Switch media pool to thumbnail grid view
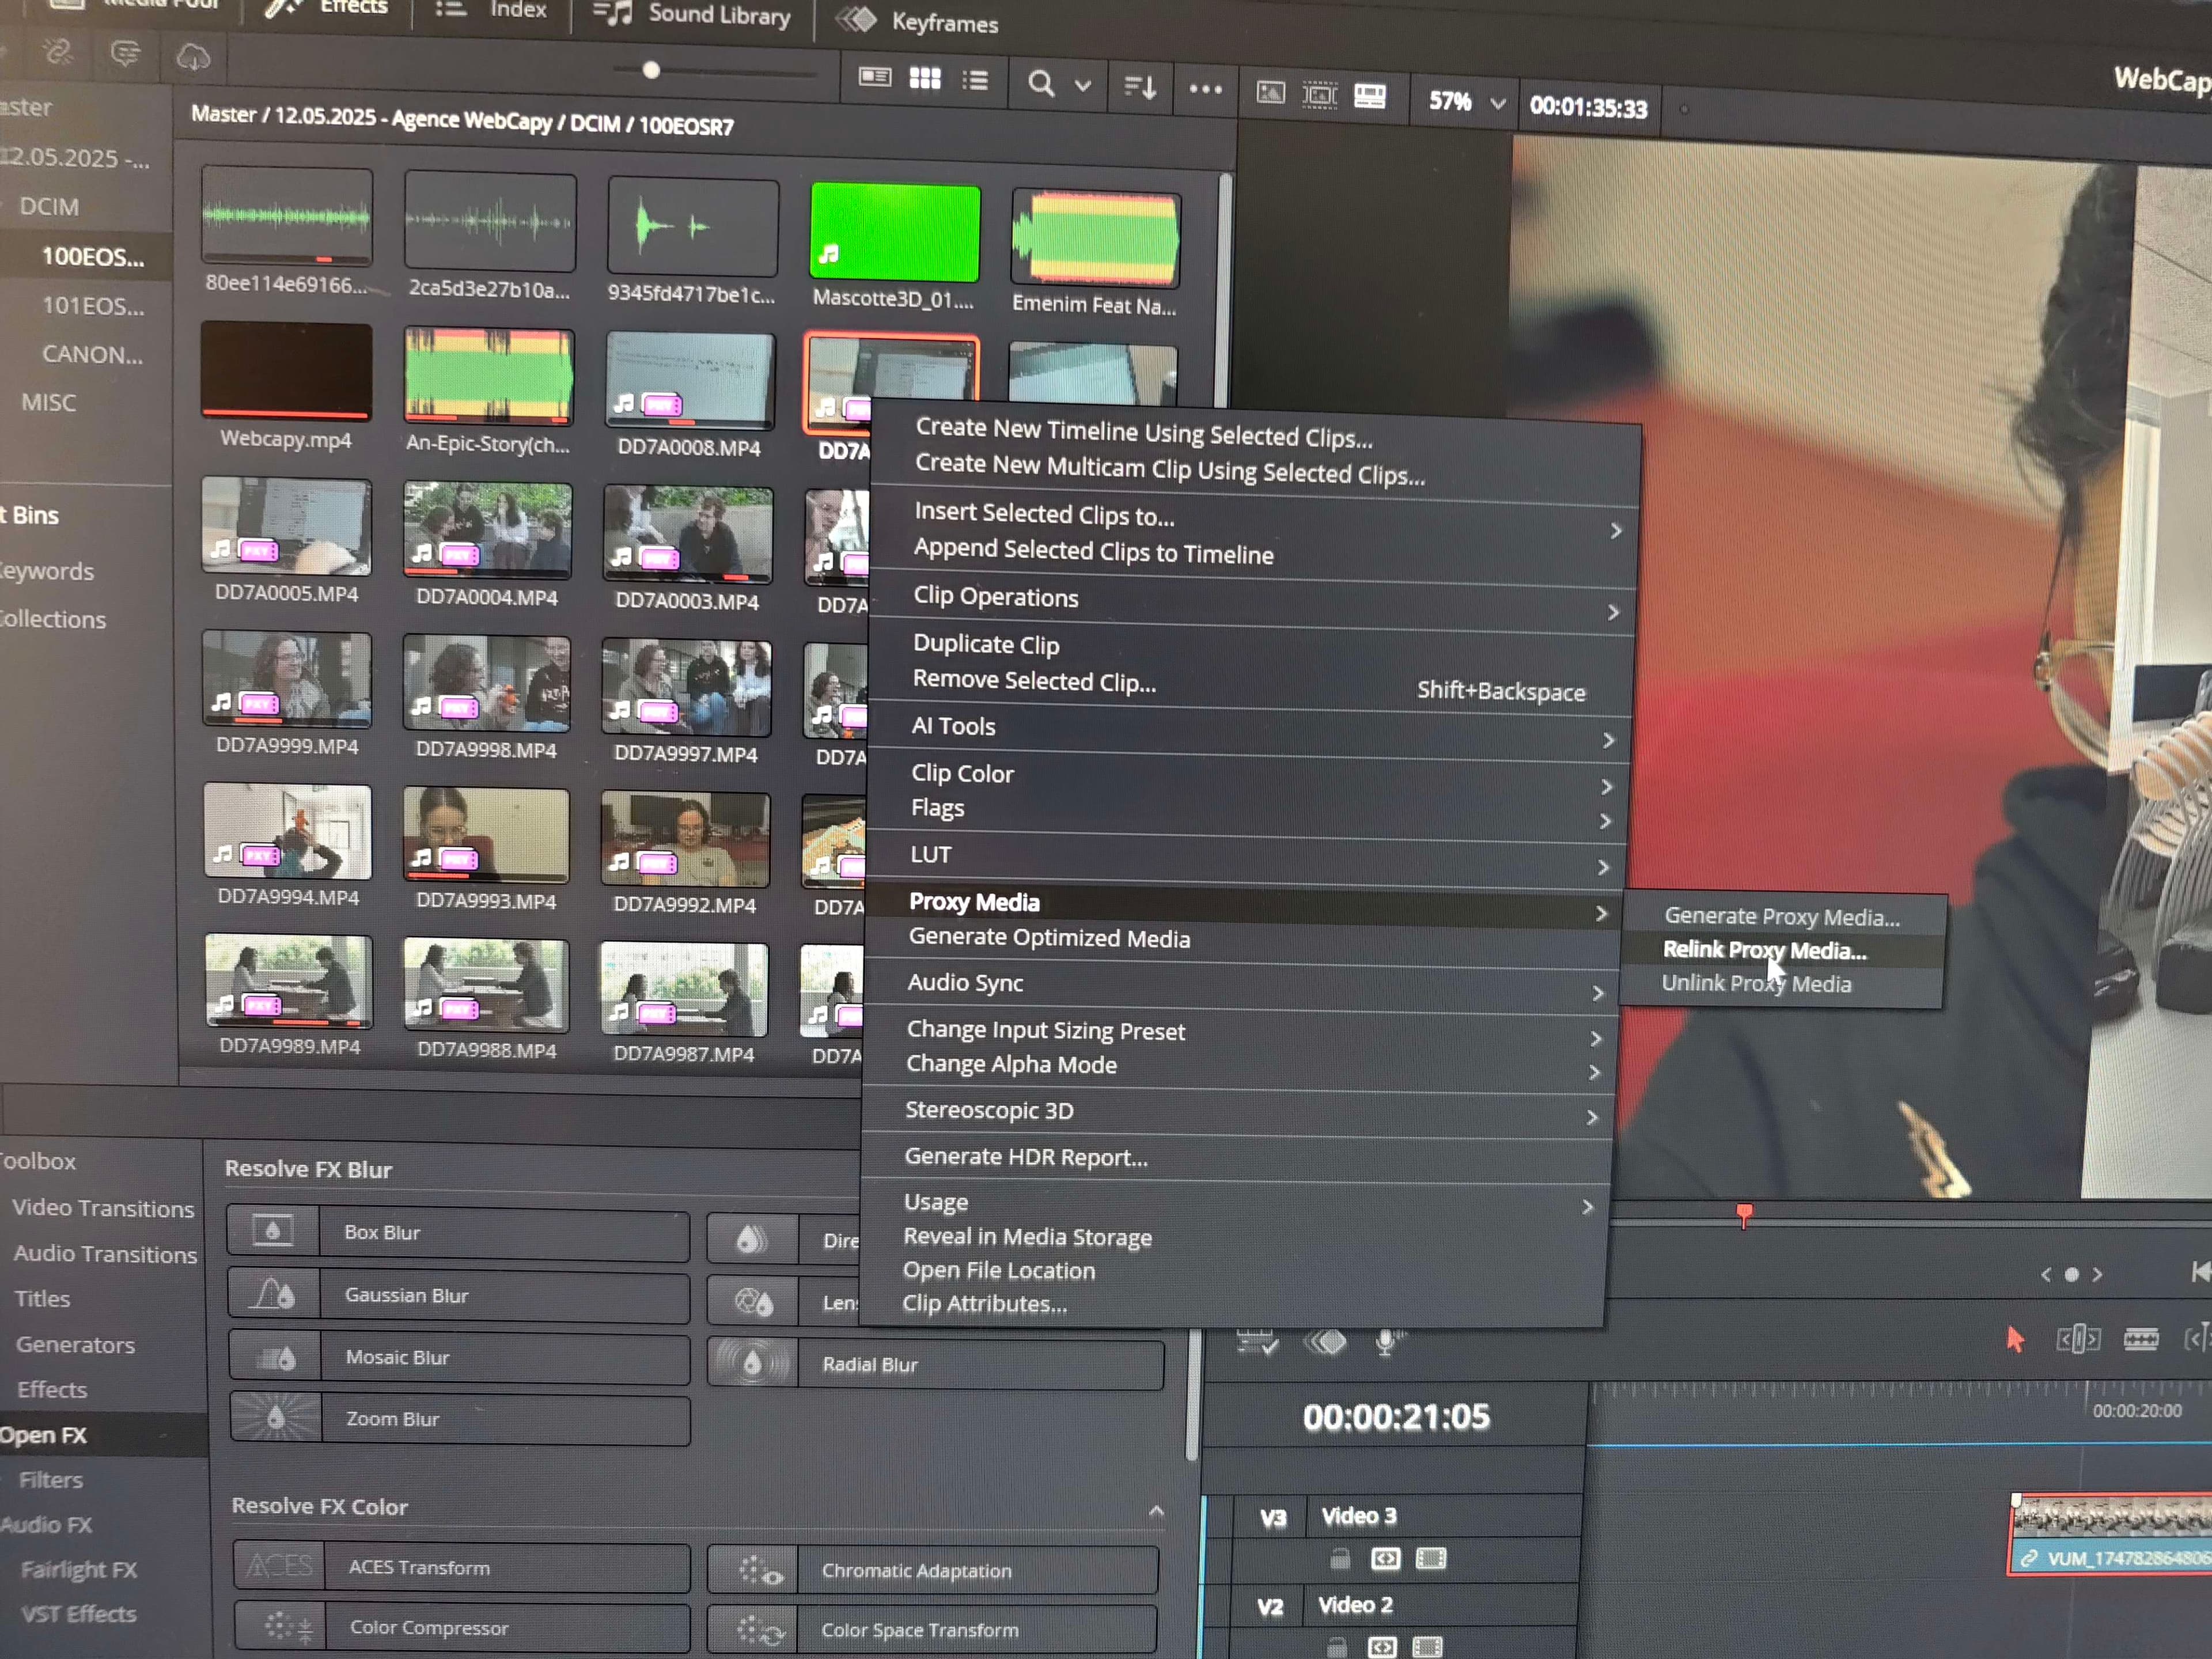The height and width of the screenshot is (1659, 2212). coord(925,78)
